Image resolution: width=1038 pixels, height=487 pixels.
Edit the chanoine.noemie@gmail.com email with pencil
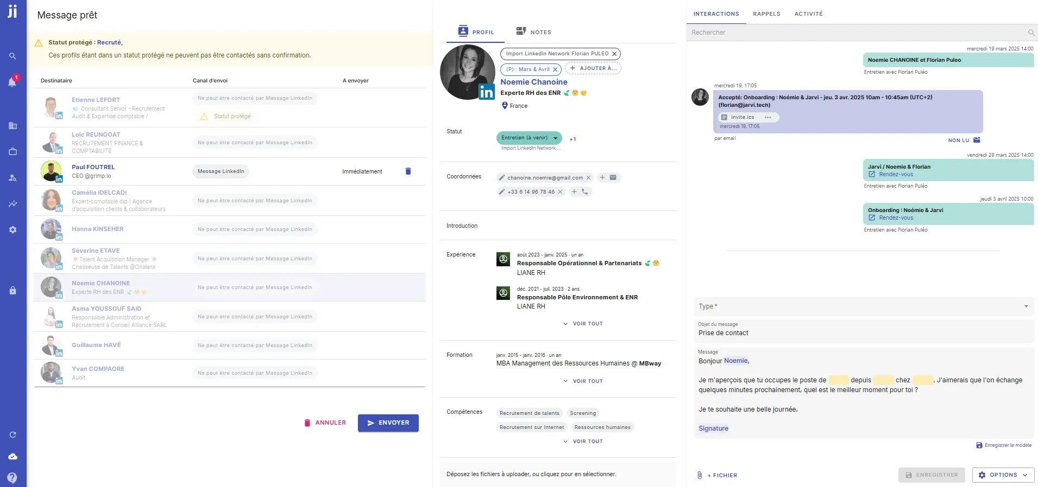502,178
